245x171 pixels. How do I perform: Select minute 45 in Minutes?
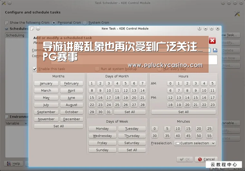188,136
